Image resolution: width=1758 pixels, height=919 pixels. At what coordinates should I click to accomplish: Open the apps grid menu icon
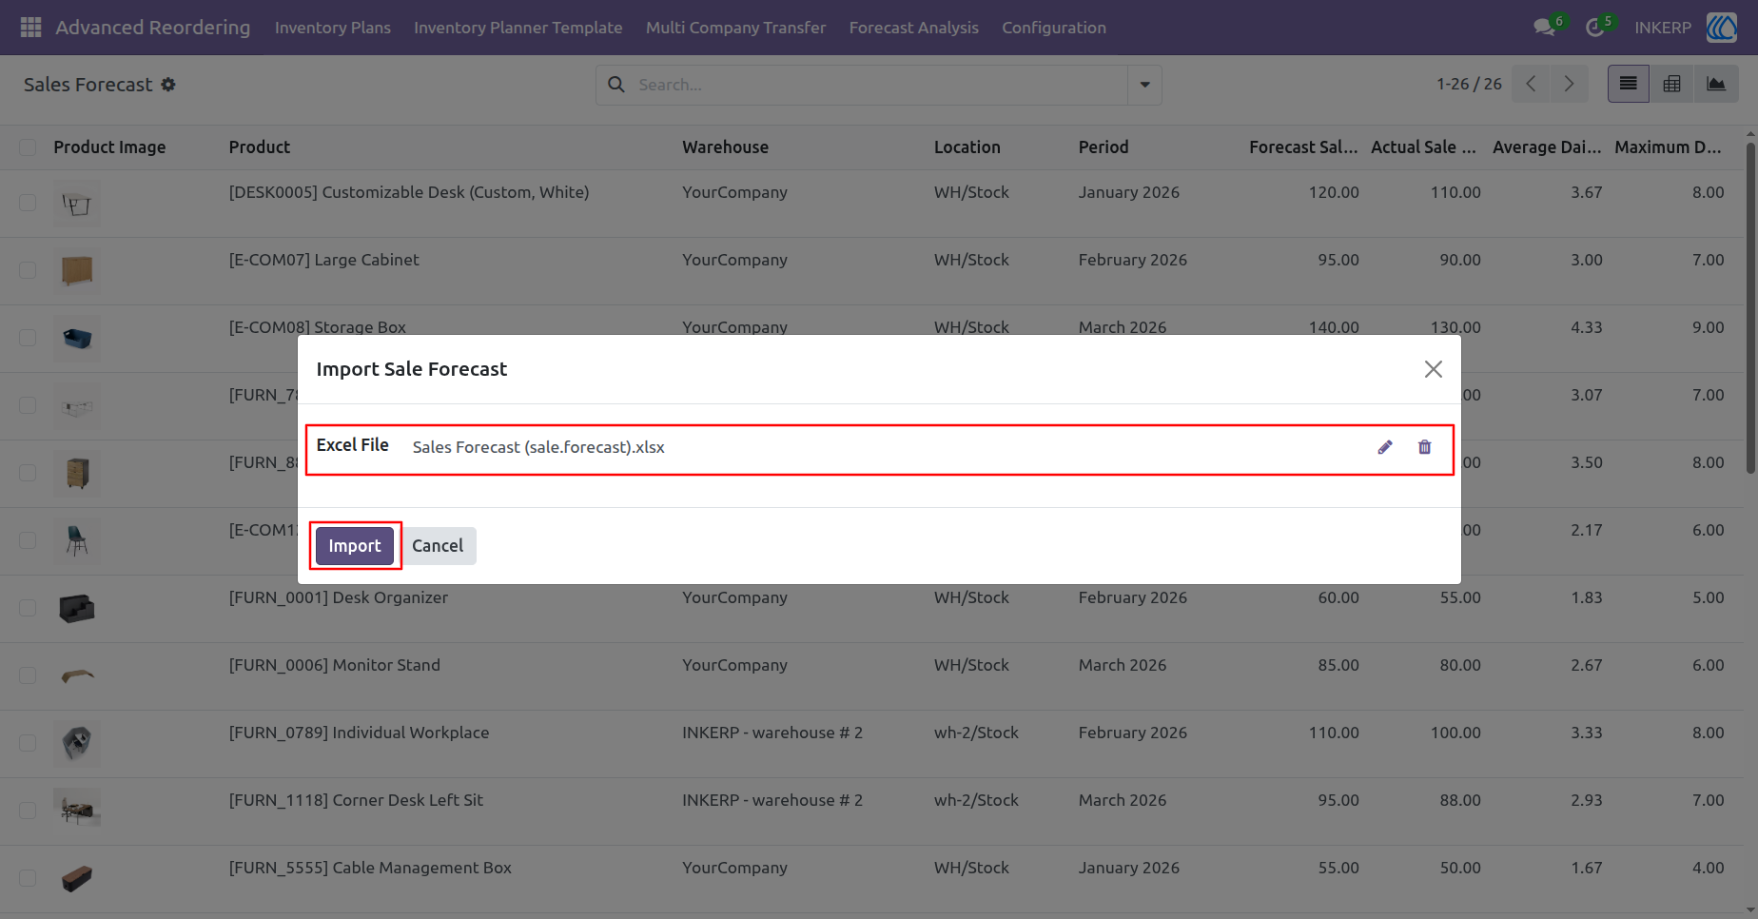point(30,28)
